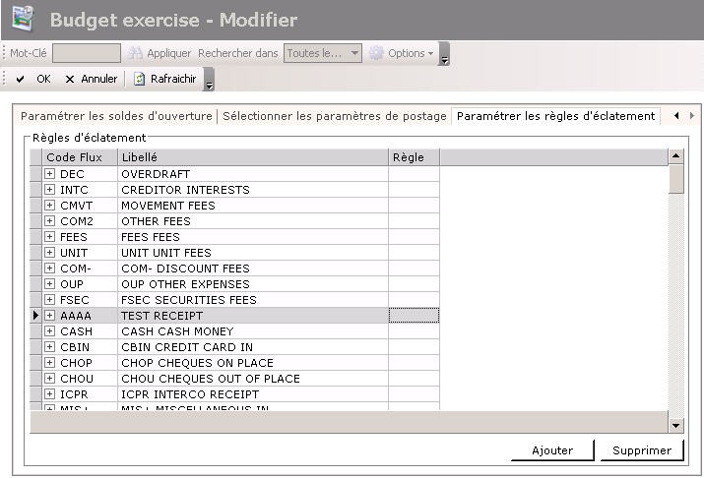Switch to Paramétrer les soldes d'ouverture tab
Image resolution: width=704 pixels, height=478 pixels.
[x=116, y=116]
